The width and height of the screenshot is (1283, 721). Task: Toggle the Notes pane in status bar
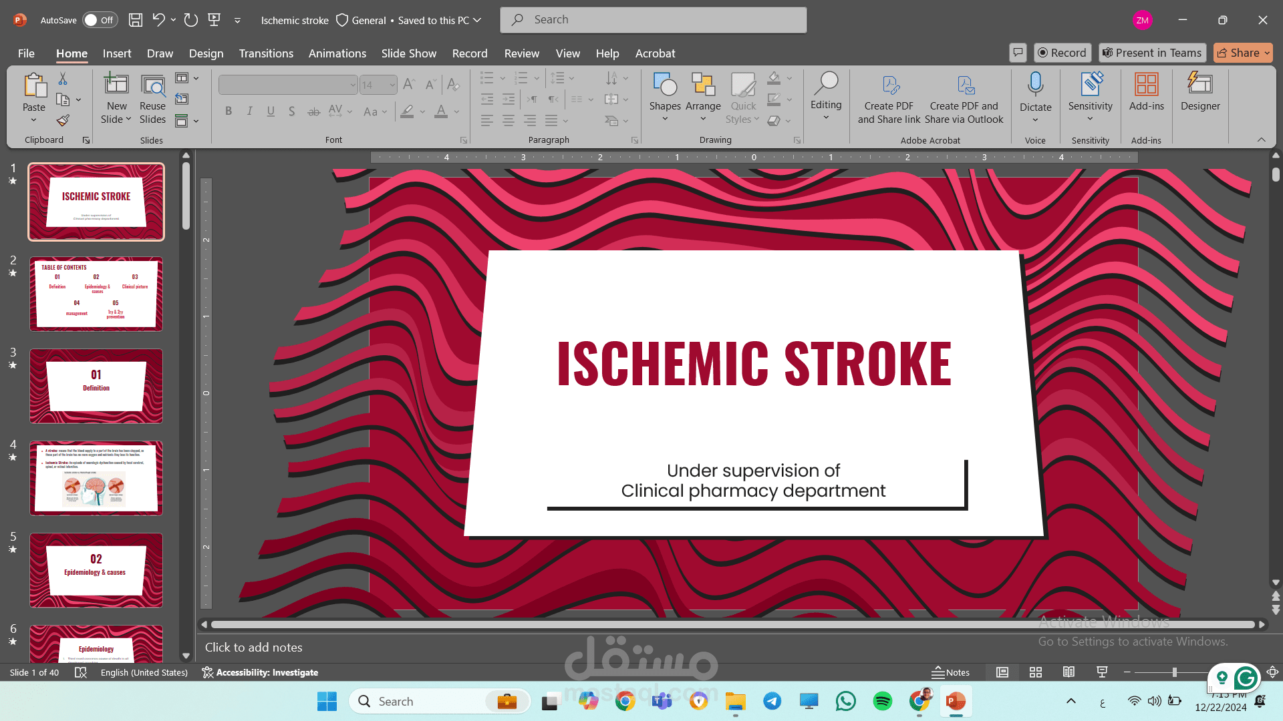[x=951, y=672]
